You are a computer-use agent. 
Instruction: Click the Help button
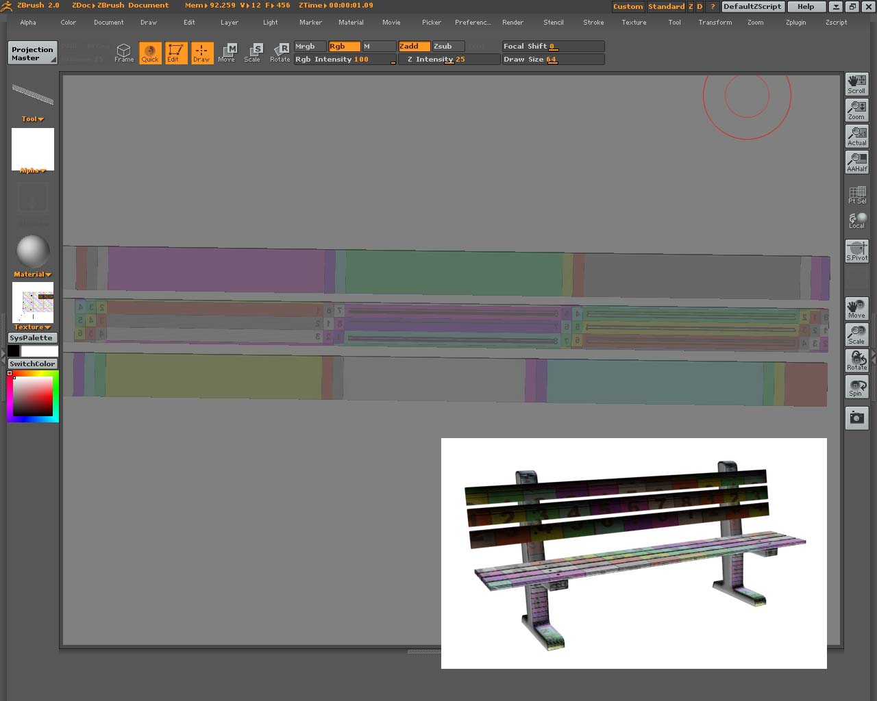[x=806, y=6]
